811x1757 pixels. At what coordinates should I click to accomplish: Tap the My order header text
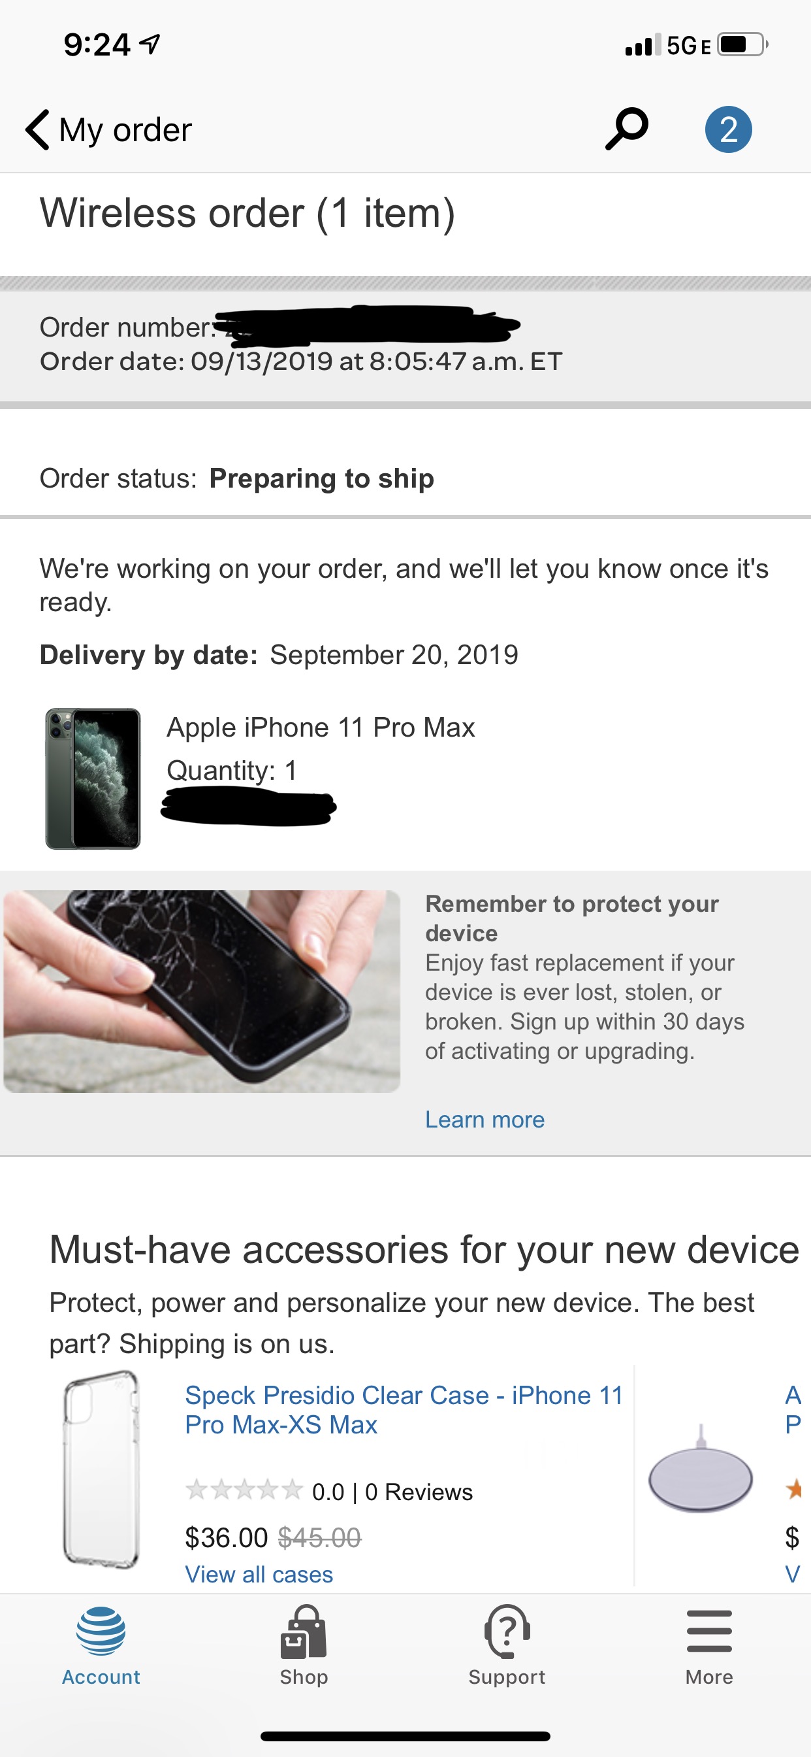[125, 129]
